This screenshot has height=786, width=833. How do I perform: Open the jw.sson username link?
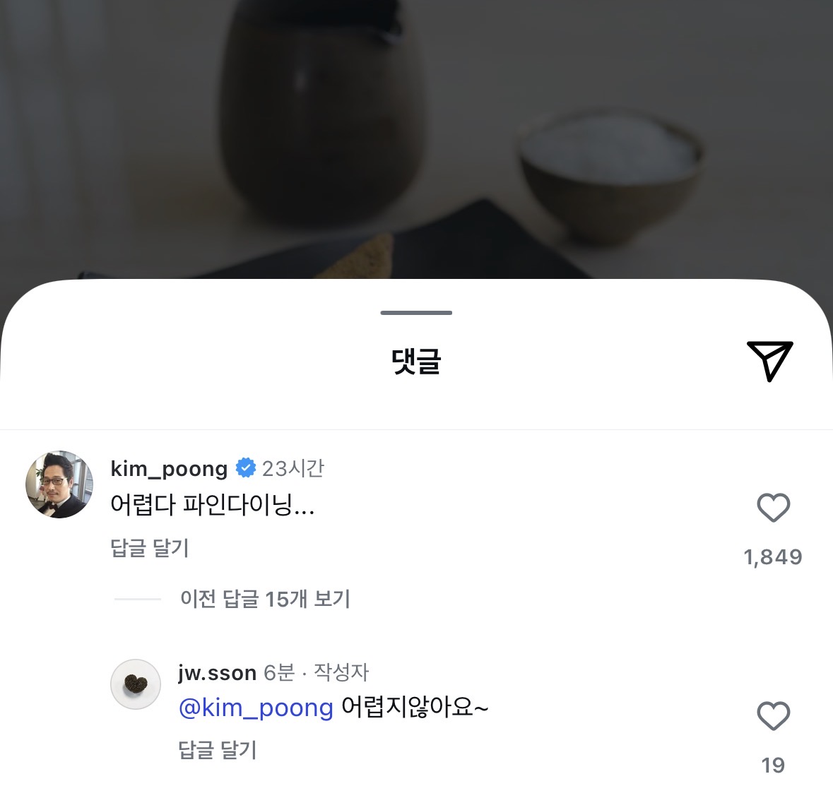(218, 673)
